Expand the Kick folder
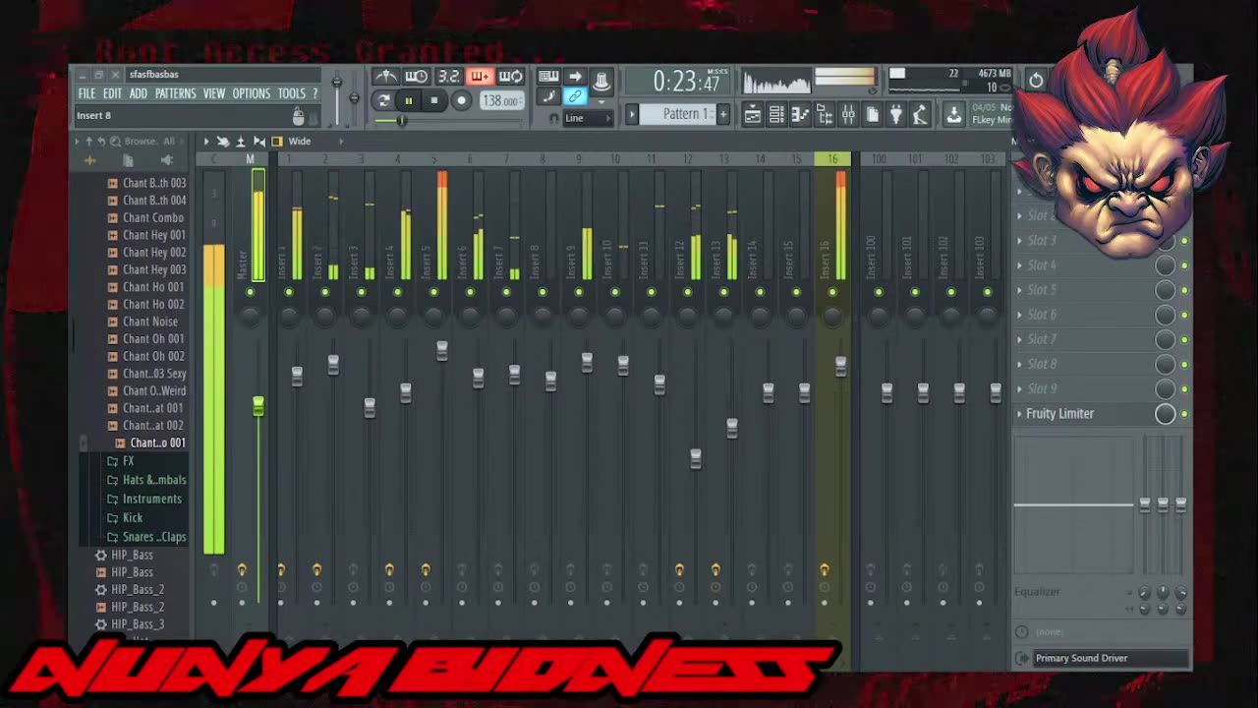Screen dimensions: 1258x708 tap(124, 517)
